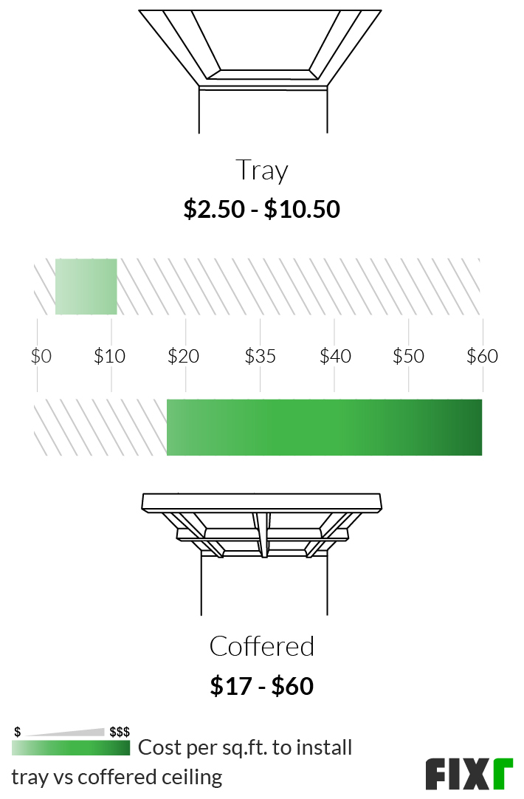This screenshot has width=524, height=799.
Task: Click the $$$ legend marker
Action: (x=120, y=733)
